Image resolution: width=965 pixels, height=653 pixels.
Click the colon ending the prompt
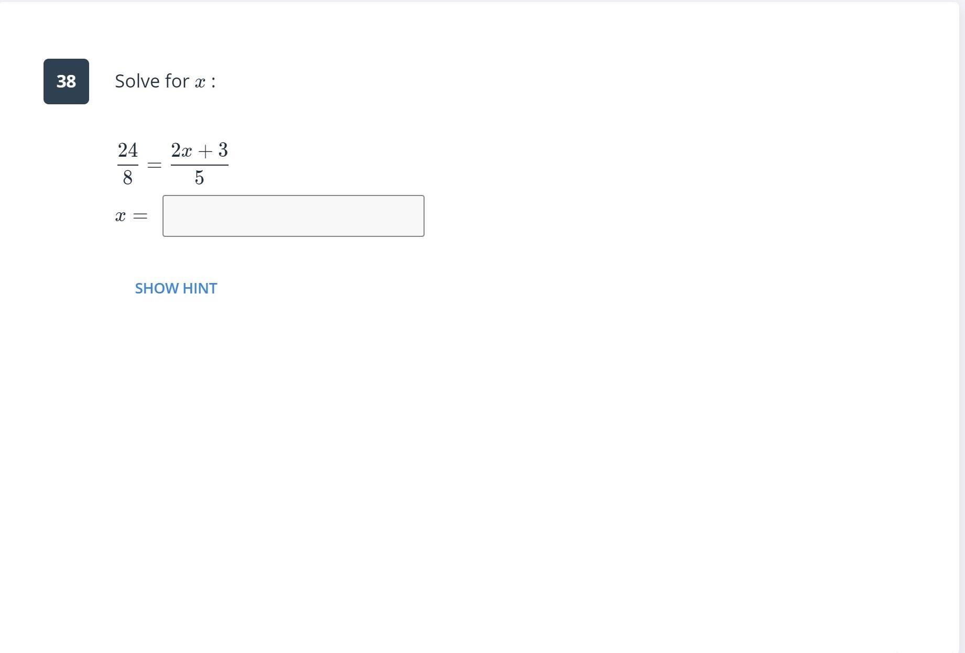[213, 82]
